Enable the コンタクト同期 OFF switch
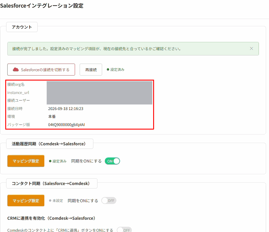 [x=109, y=200]
